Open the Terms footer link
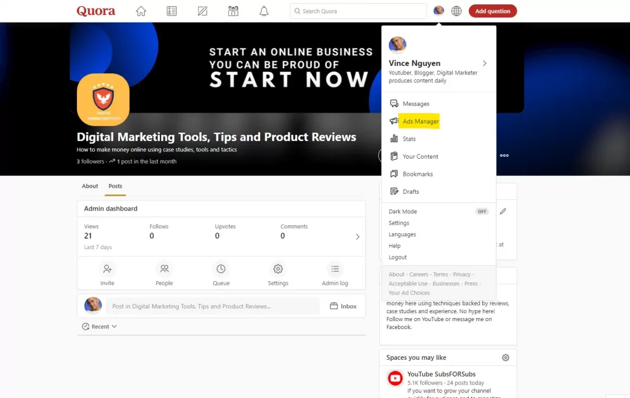630x398 pixels. (441, 274)
